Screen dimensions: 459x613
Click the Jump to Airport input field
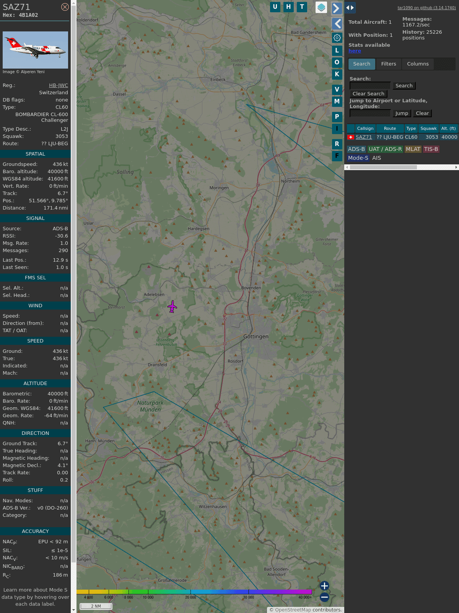coord(370,113)
